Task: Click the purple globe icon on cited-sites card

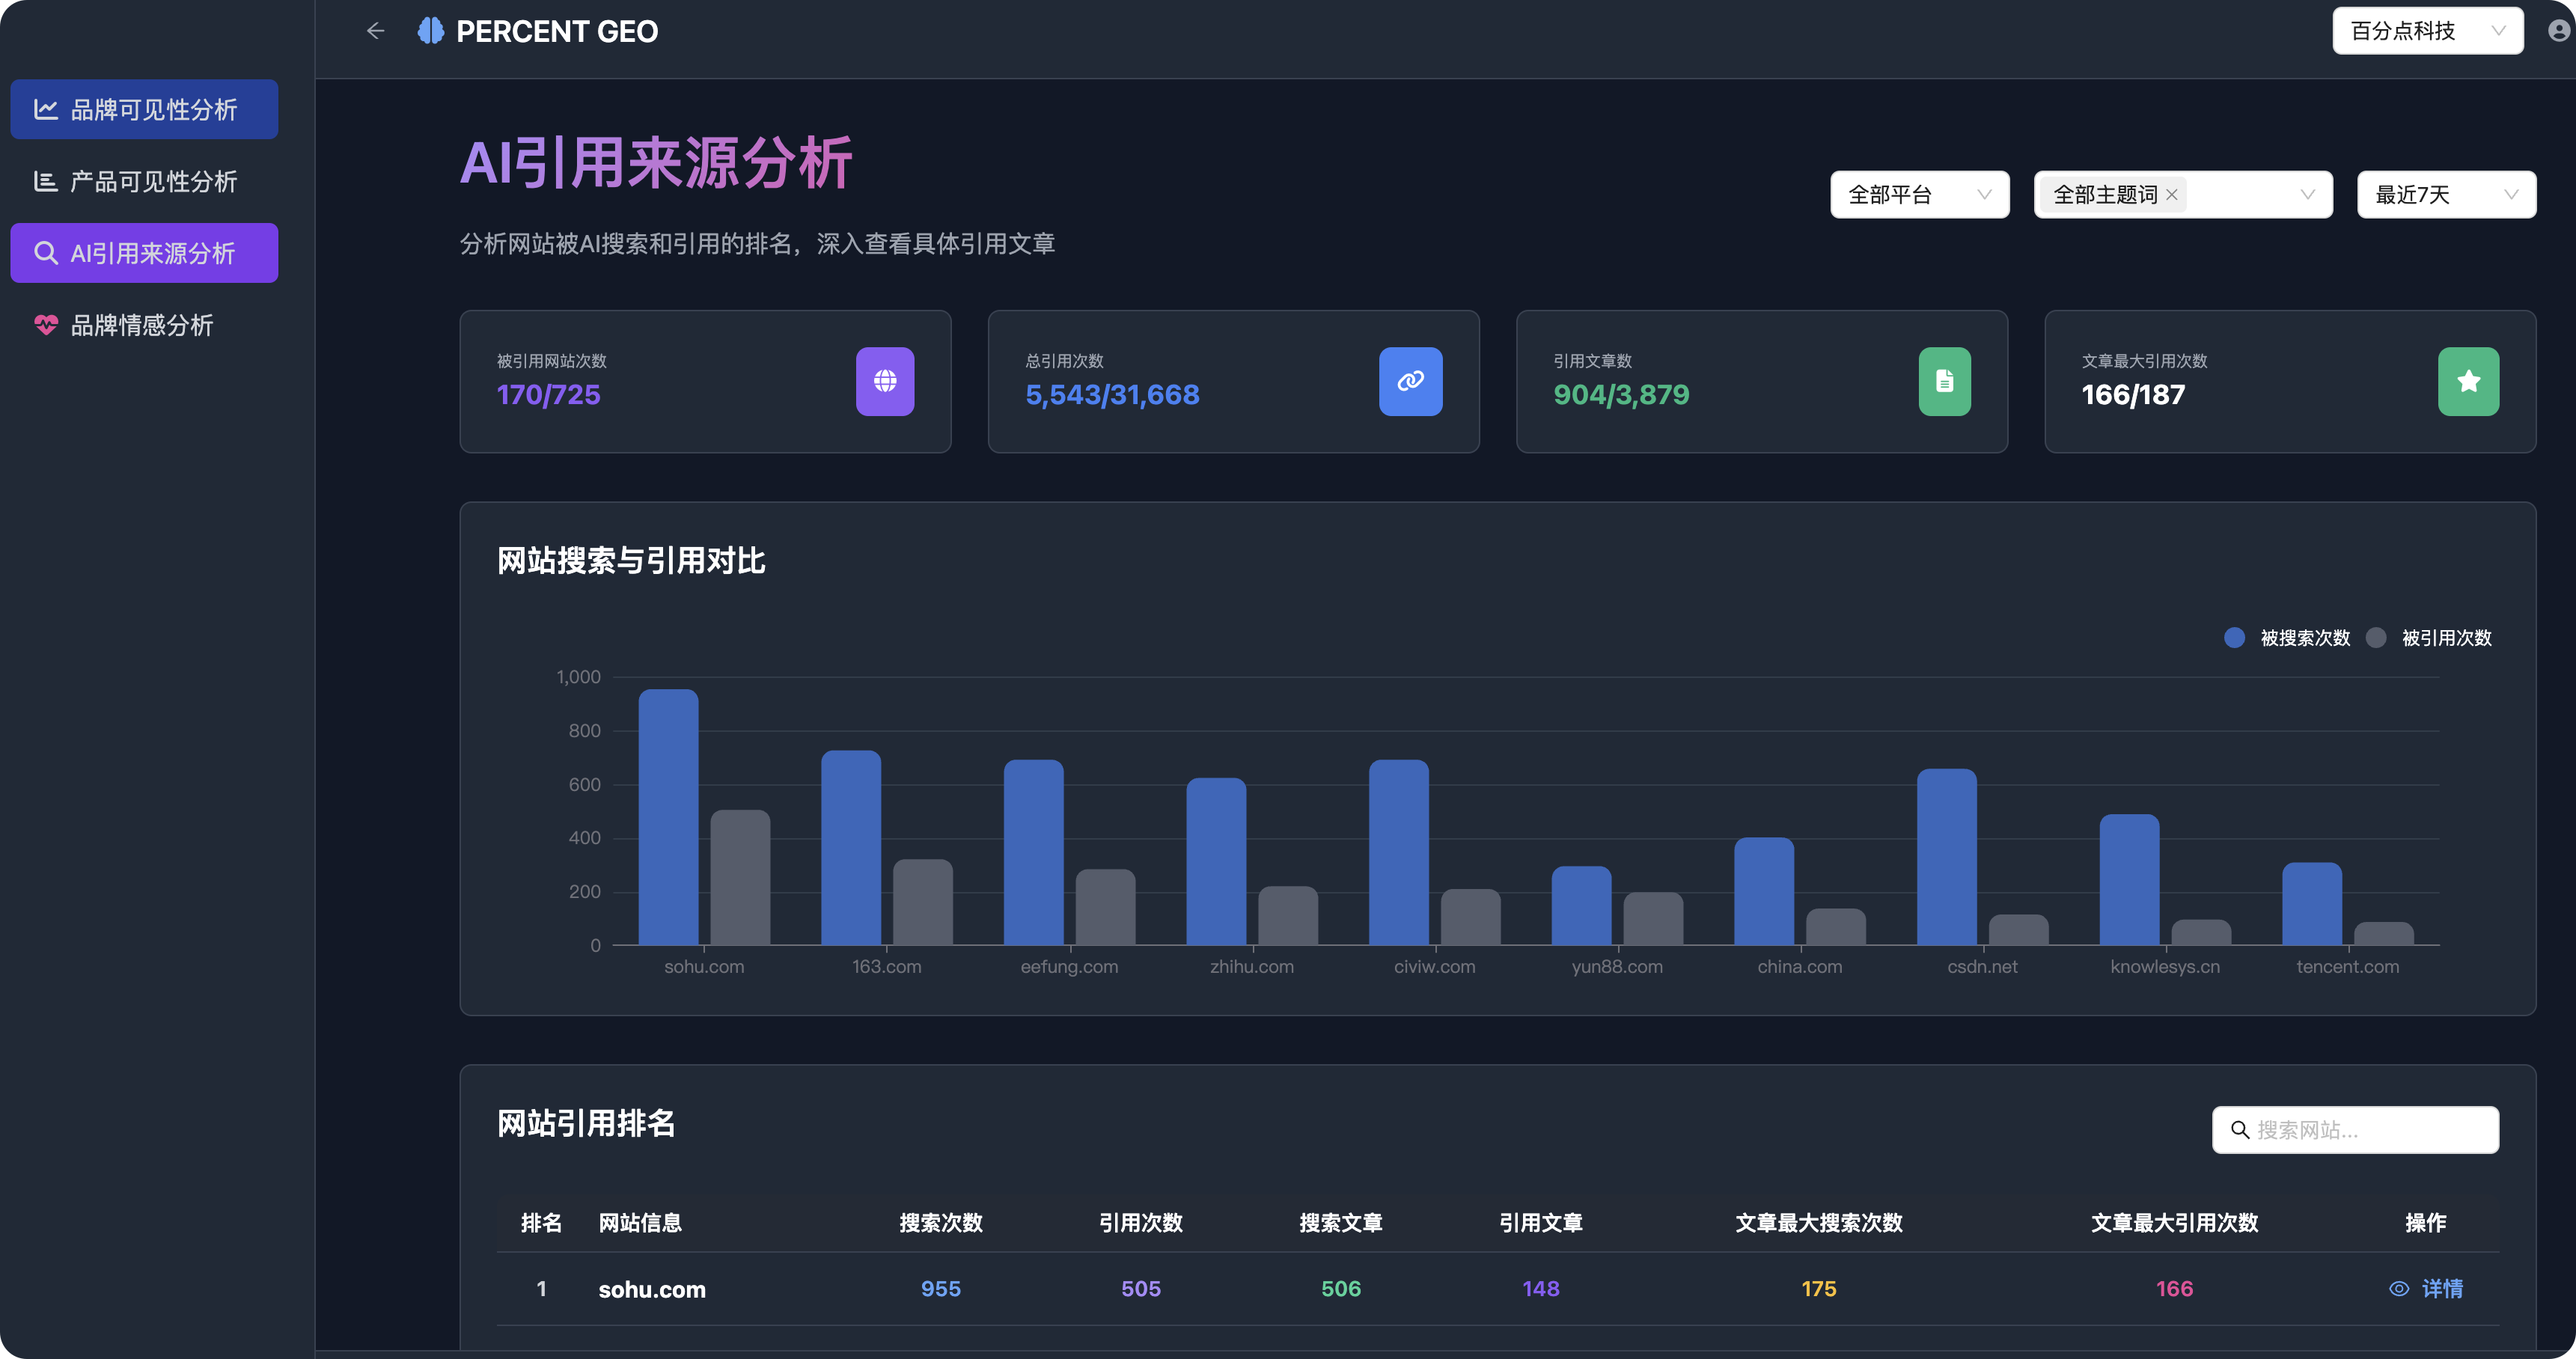Action: (x=884, y=381)
